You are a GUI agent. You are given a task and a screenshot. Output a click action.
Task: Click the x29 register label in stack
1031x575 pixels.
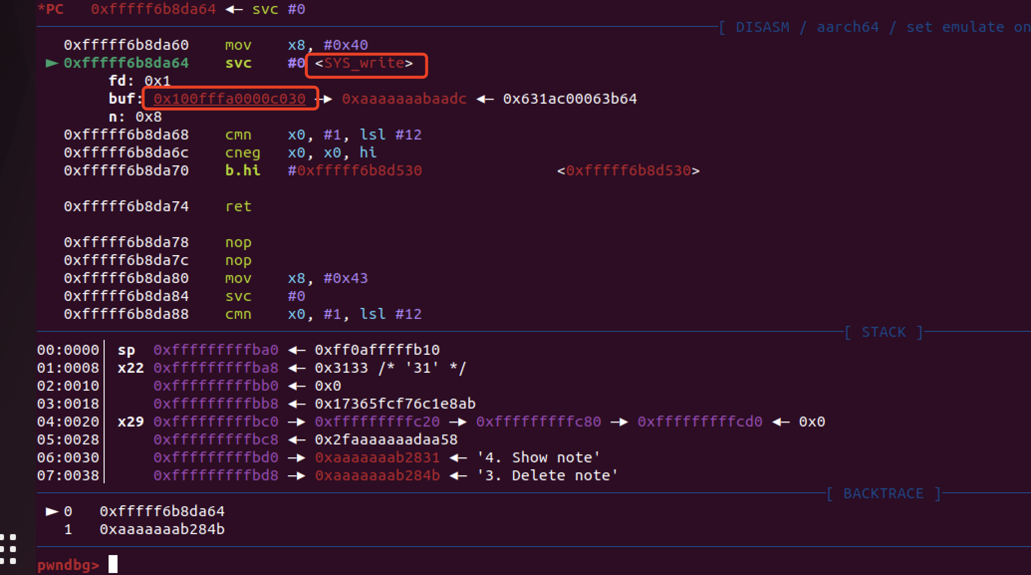[x=130, y=422]
